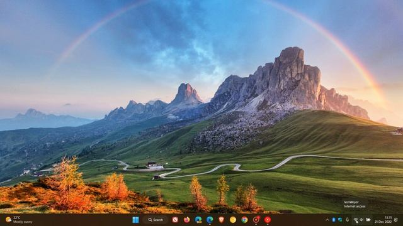The image size is (403, 226).
Task: Open calendar from clock showing 13:31
Action: [x=383, y=220]
